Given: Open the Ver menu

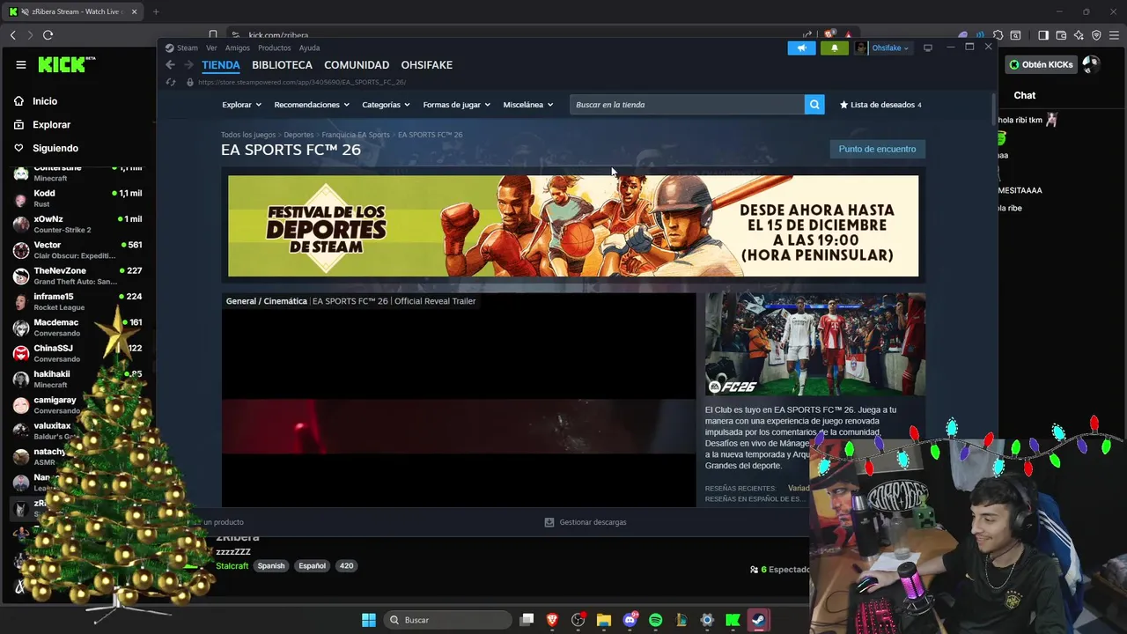Looking at the screenshot, I should click(x=211, y=48).
